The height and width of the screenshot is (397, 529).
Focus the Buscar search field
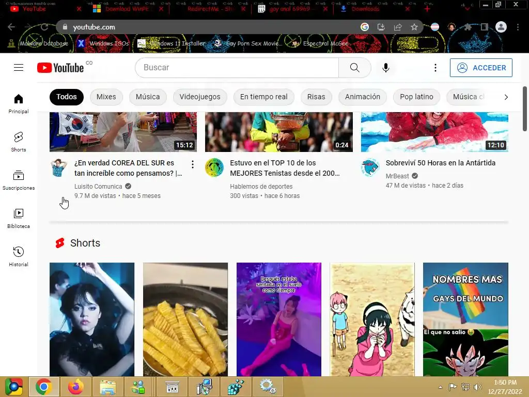tap(237, 68)
